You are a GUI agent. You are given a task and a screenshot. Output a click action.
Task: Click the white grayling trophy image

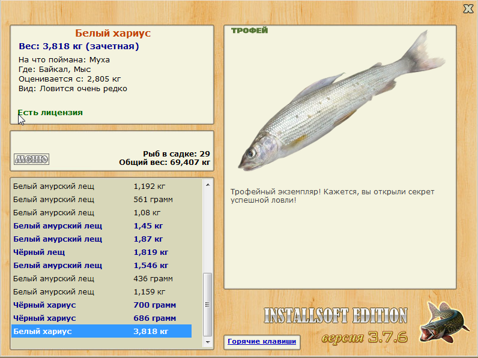342,101
